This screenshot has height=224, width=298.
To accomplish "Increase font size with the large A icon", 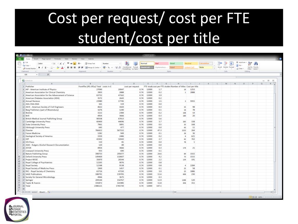I will pos(61,64).
